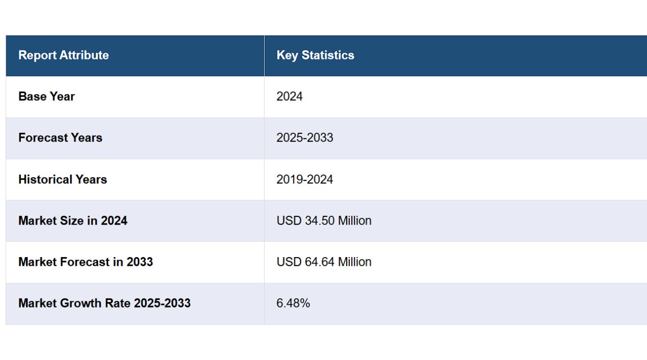Select the Forecast Years label cell

(60, 138)
